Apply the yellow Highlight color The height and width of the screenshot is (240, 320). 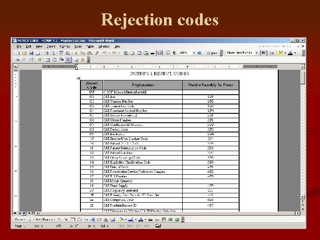(x=280, y=53)
